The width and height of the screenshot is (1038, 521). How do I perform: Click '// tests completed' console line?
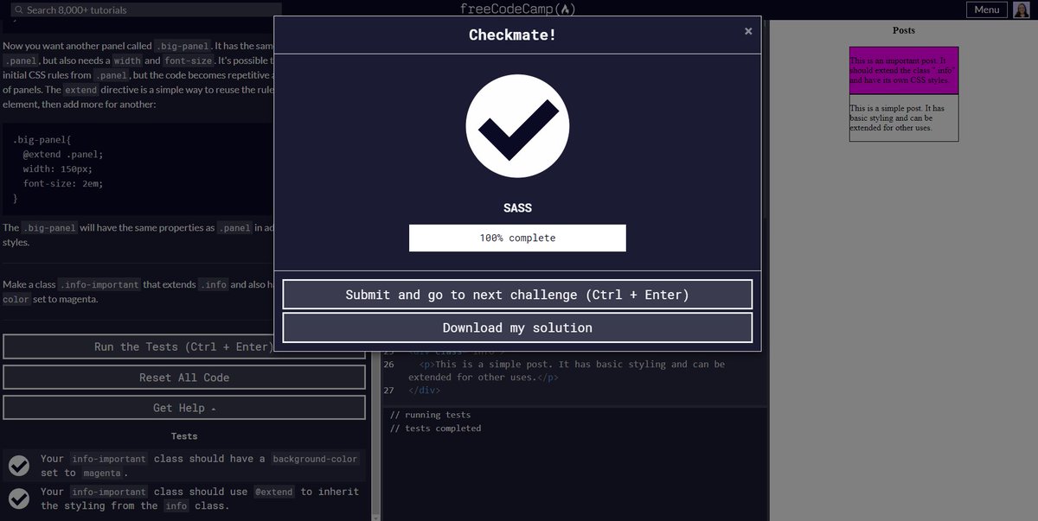(435, 429)
